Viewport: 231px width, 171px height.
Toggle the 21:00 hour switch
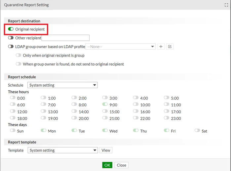[x=105, y=118]
